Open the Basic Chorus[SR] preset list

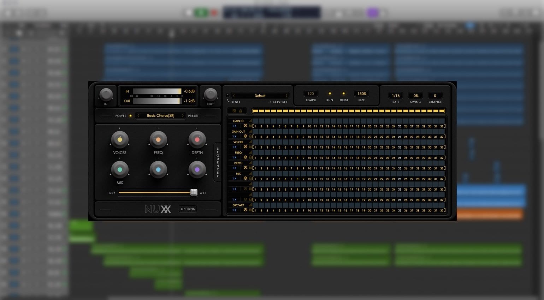coord(160,115)
